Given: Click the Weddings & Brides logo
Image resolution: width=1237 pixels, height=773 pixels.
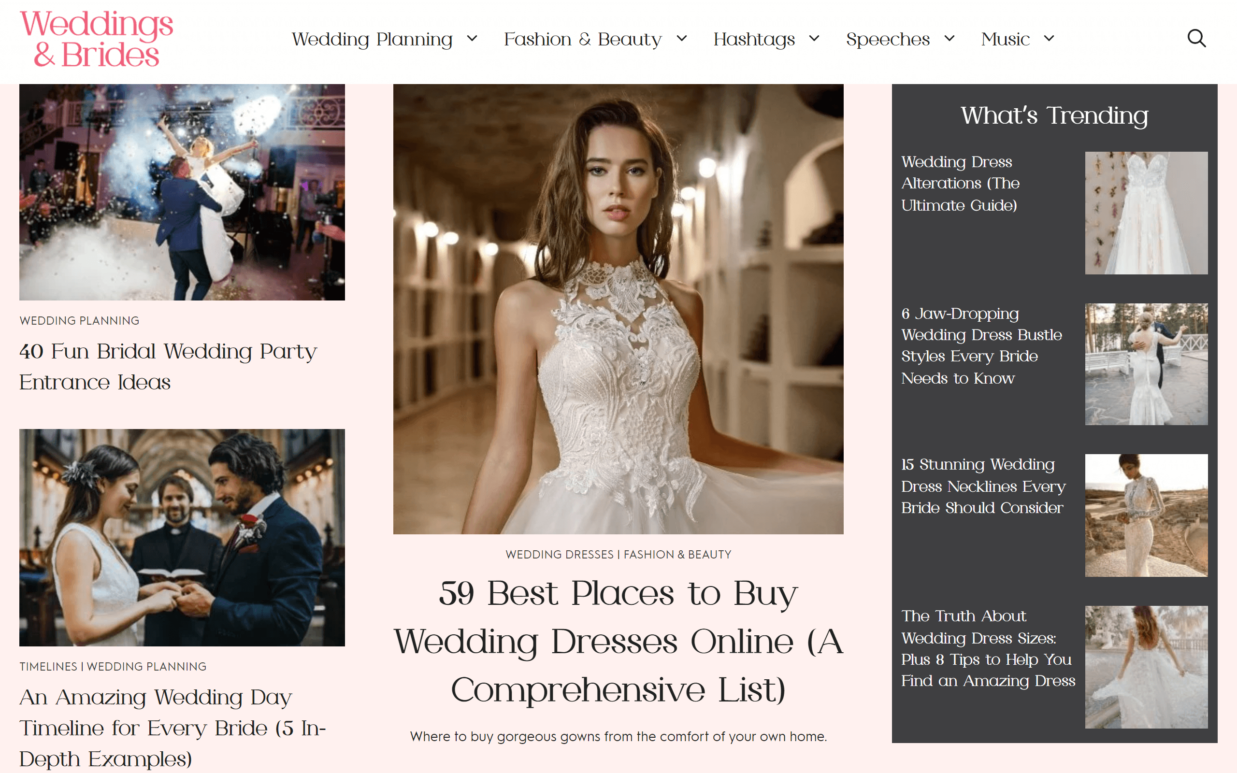Looking at the screenshot, I should click(x=96, y=39).
